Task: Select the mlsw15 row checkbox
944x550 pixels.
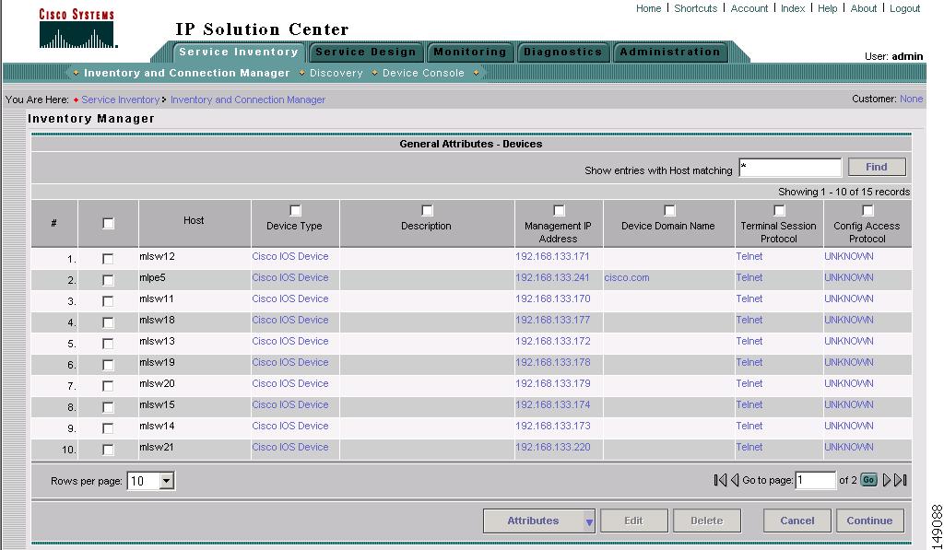Action: [x=108, y=407]
